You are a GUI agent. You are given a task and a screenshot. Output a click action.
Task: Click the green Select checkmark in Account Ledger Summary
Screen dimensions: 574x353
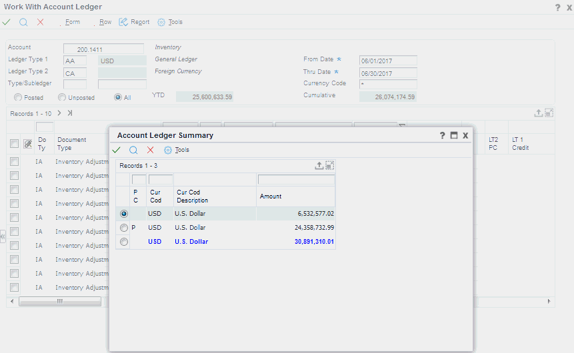tap(117, 150)
